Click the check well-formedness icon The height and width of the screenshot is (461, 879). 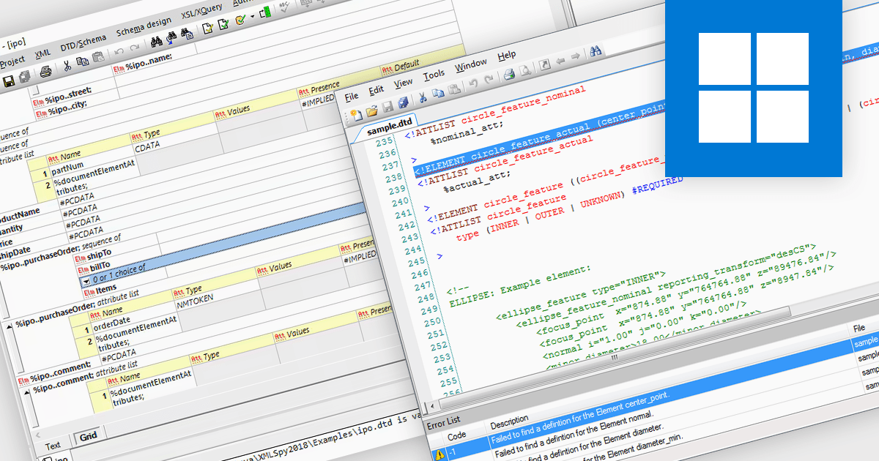click(208, 28)
